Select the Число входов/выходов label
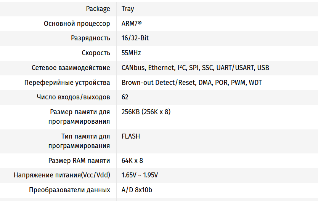Screen dimensions: 318x201 click(74, 97)
